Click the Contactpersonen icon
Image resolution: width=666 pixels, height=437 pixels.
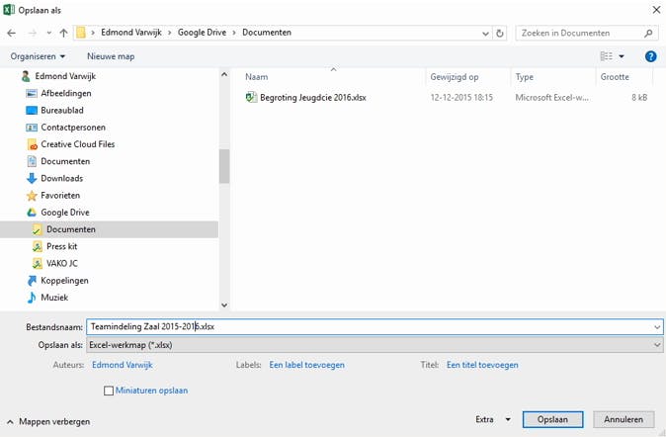[32, 128]
